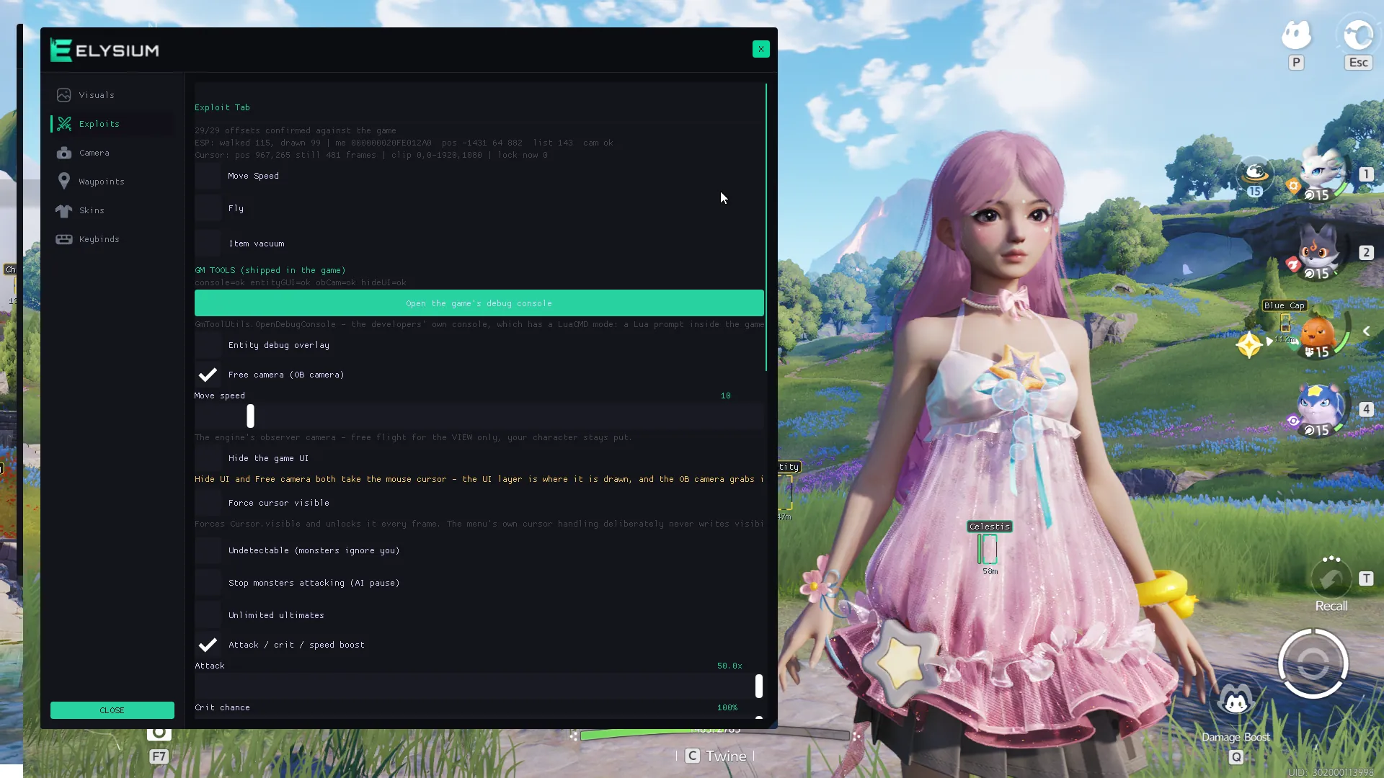The height and width of the screenshot is (778, 1384).
Task: Click the Blue Cap name tag
Action: pyautogui.click(x=1284, y=305)
